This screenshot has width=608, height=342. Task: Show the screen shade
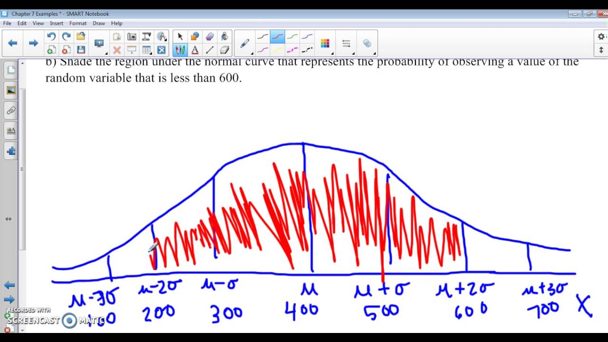[132, 50]
